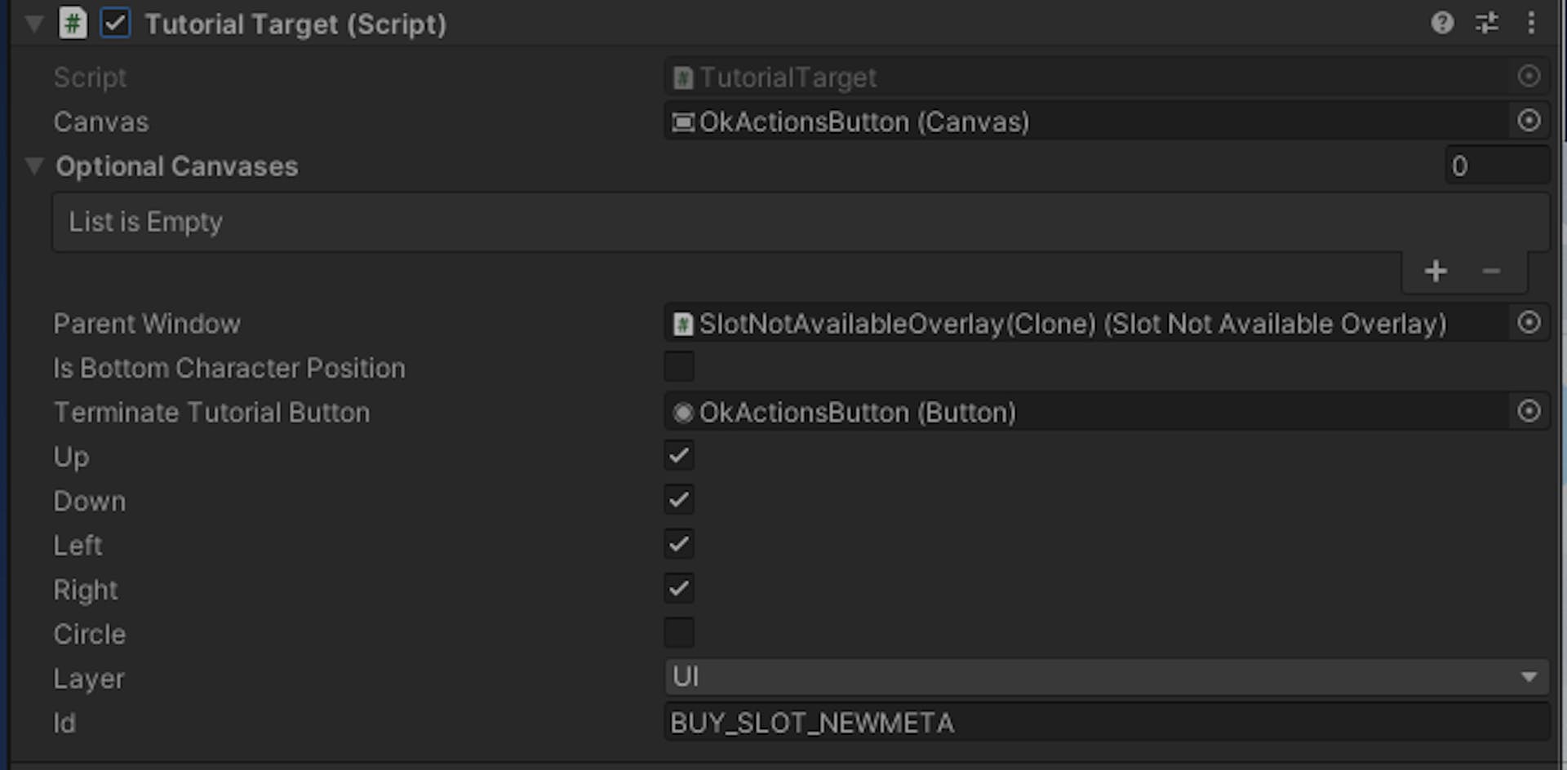Screen dimensions: 1567x770
Task: Collapse the Optional Canvases list
Action: coord(34,166)
